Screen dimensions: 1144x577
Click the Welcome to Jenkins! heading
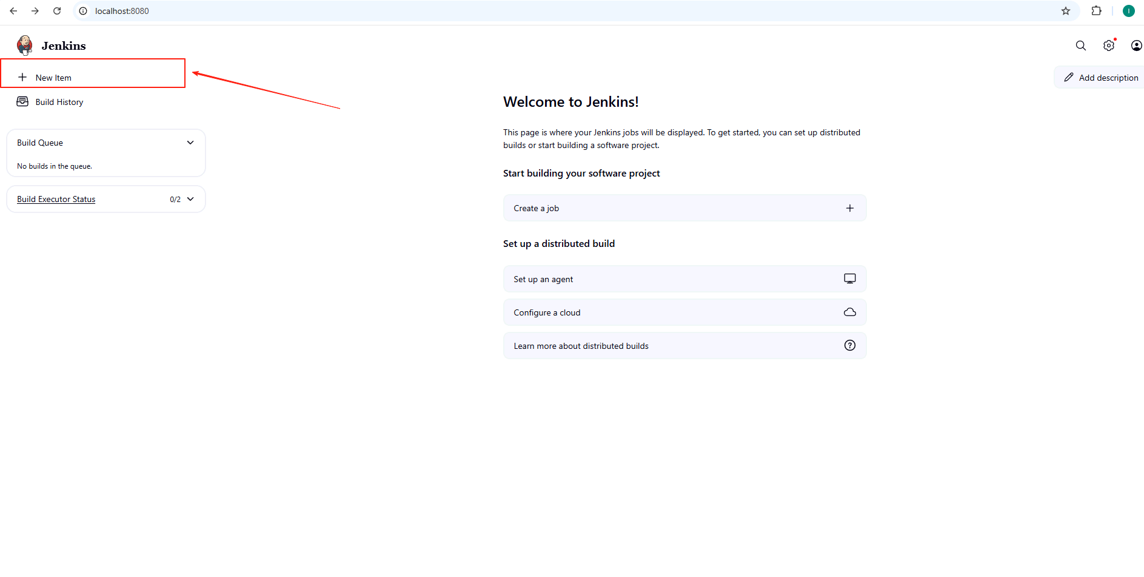pyautogui.click(x=571, y=102)
